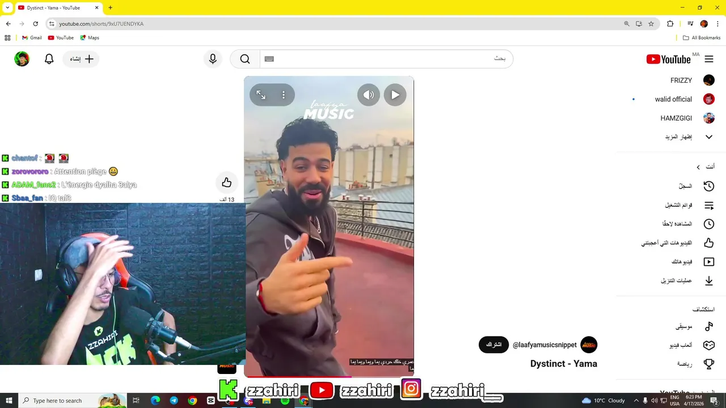Click the YouTube search field
Screen dimensions: 726x408
386,59
